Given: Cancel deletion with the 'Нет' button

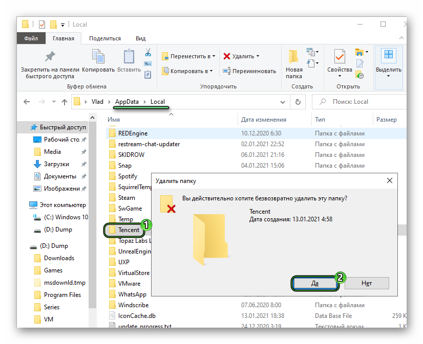Looking at the screenshot, I should (367, 283).
